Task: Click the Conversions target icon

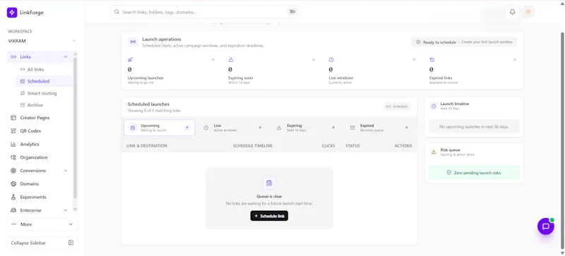Action: click(x=13, y=171)
